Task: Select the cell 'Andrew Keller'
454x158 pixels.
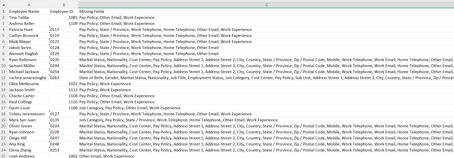Action: point(29,23)
